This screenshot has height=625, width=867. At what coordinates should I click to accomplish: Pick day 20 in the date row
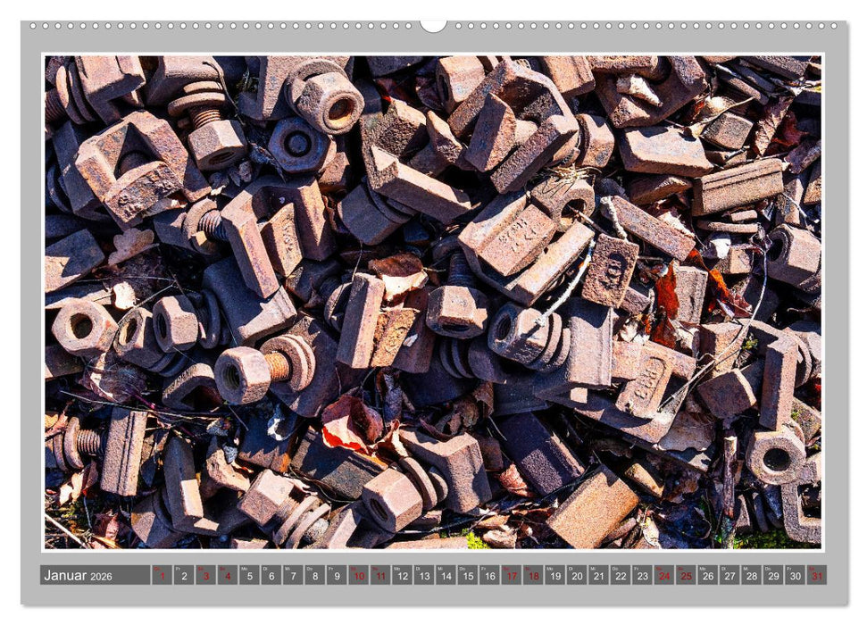[577, 576]
